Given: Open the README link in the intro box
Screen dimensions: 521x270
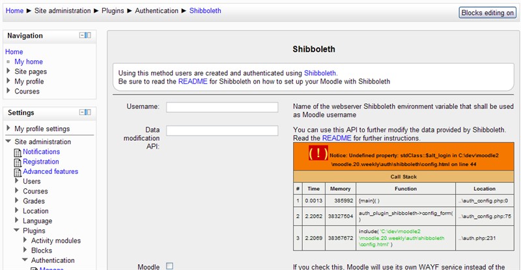Looking at the screenshot, I should tap(193, 81).
